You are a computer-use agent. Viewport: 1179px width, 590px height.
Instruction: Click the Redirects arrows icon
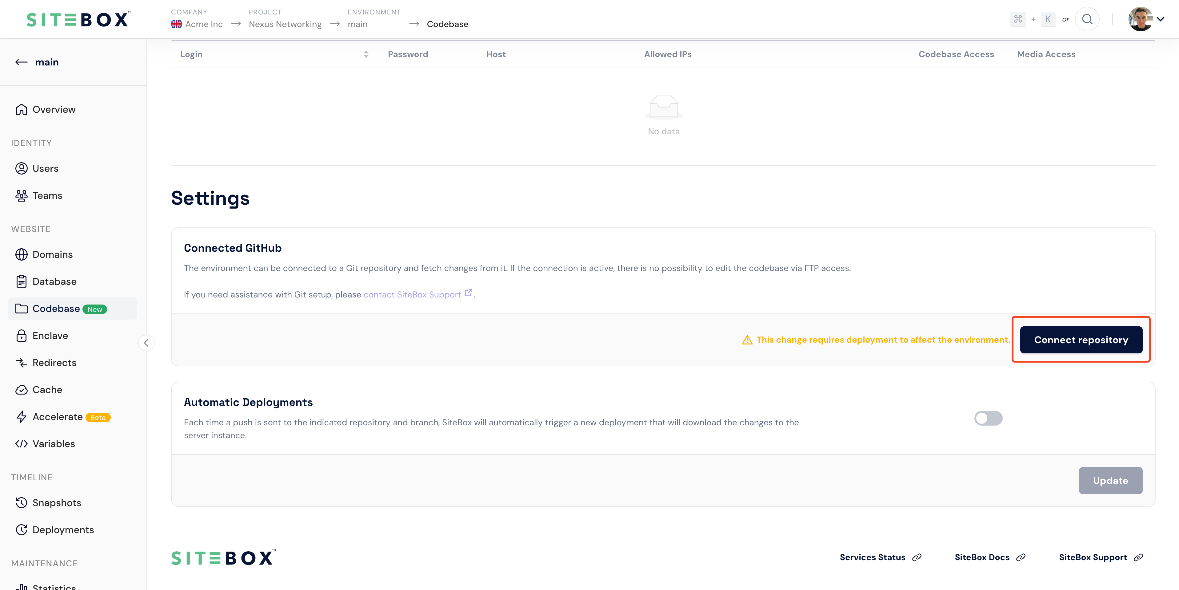(22, 362)
